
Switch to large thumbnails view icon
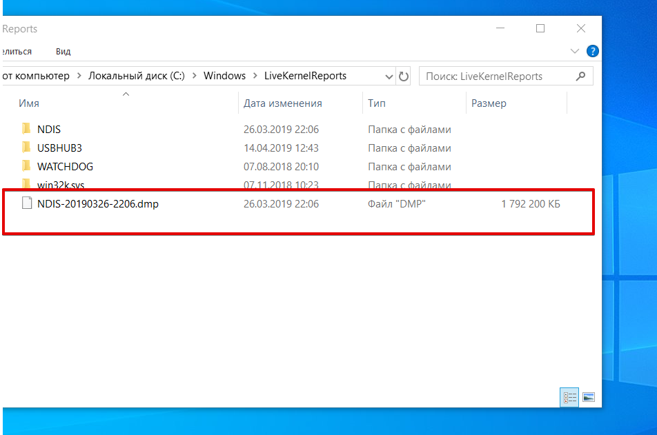[589, 397]
